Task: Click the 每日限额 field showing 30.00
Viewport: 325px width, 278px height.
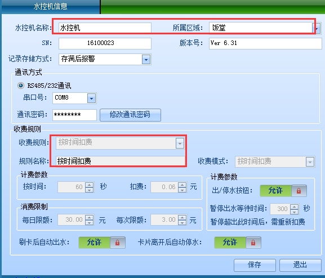Action: point(72,220)
